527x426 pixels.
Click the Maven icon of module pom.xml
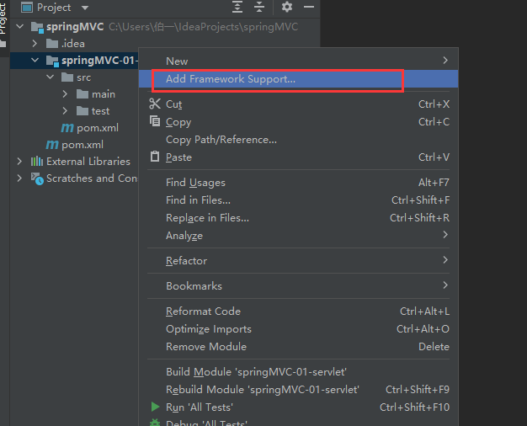click(67, 128)
